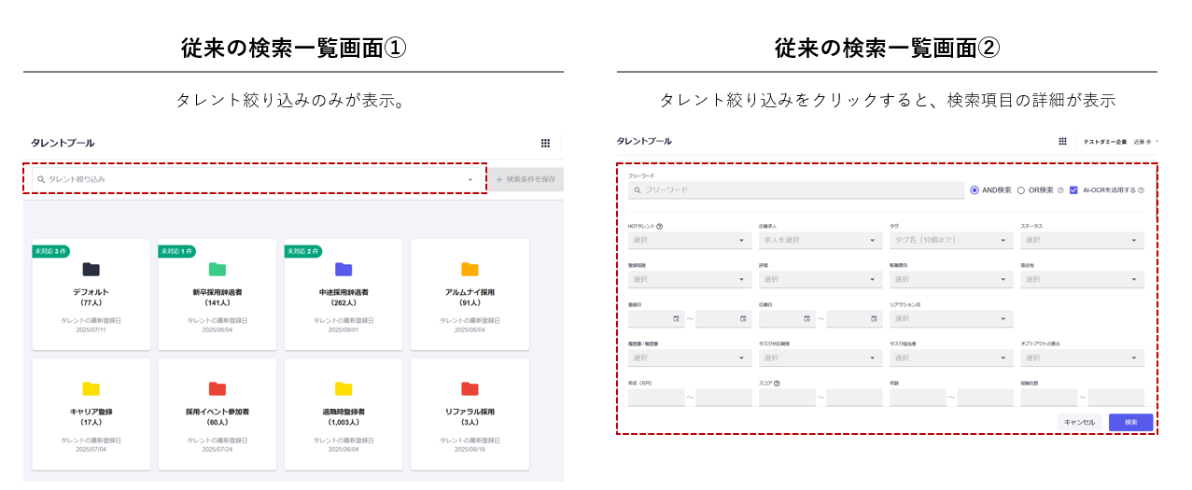Open the デフォルト folder icon
This screenshot has height=490, width=1192.
(91, 270)
